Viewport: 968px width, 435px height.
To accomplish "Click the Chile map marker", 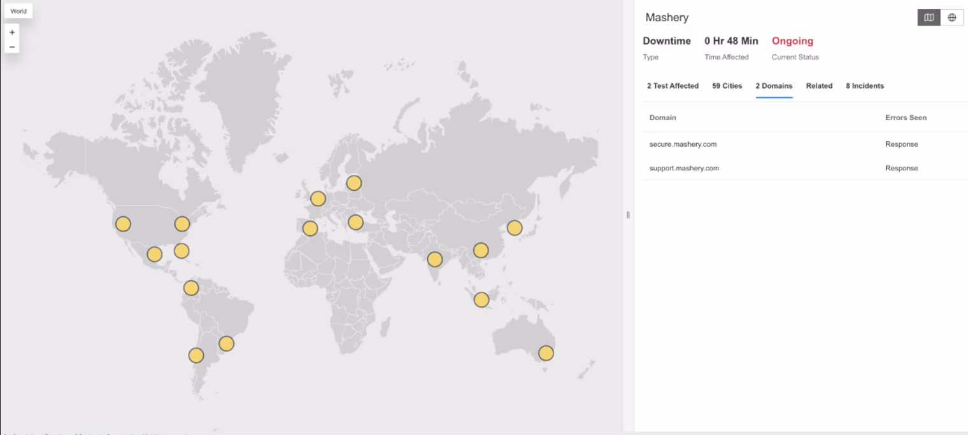I will click(x=196, y=356).
